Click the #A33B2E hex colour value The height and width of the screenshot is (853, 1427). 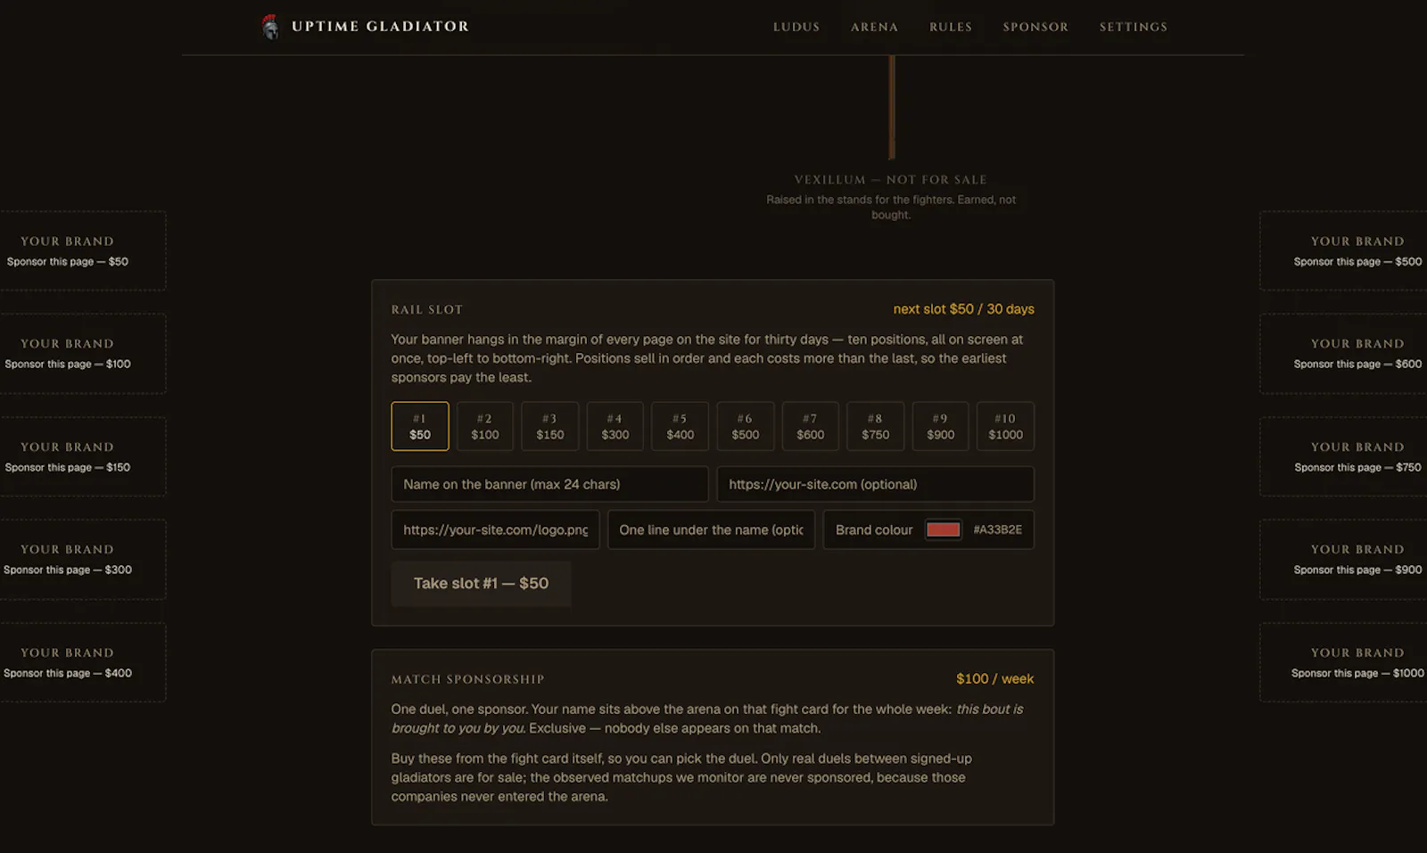coord(998,529)
